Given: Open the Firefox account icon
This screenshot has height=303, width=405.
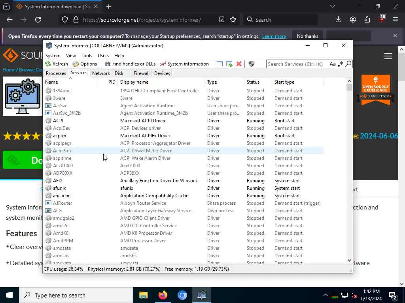Looking at the screenshot, I should click(x=353, y=20).
